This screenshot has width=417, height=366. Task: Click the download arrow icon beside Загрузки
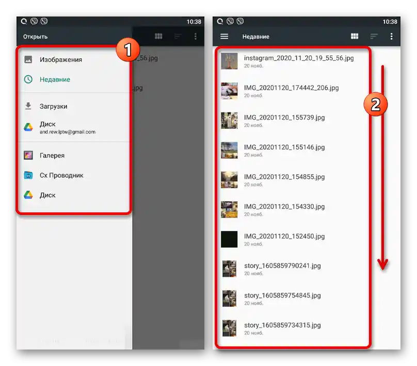click(x=28, y=106)
